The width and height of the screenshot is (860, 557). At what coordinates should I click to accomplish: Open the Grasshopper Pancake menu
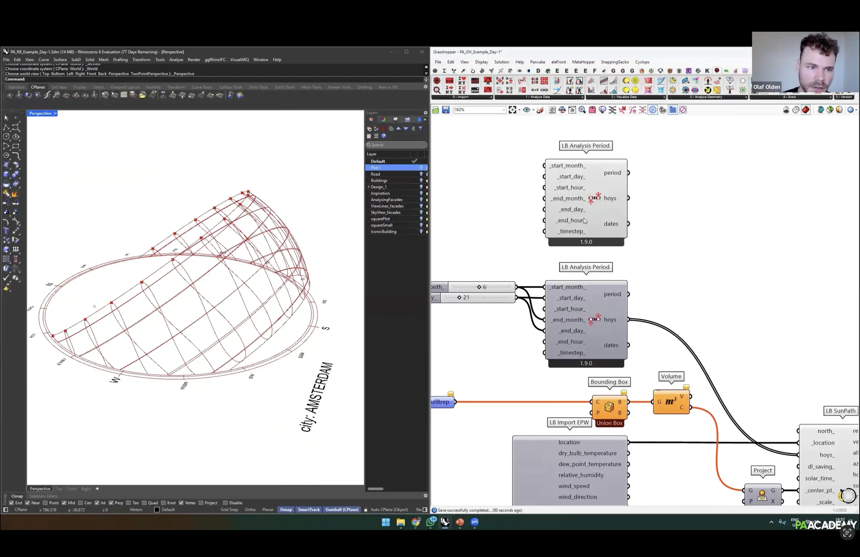537,62
